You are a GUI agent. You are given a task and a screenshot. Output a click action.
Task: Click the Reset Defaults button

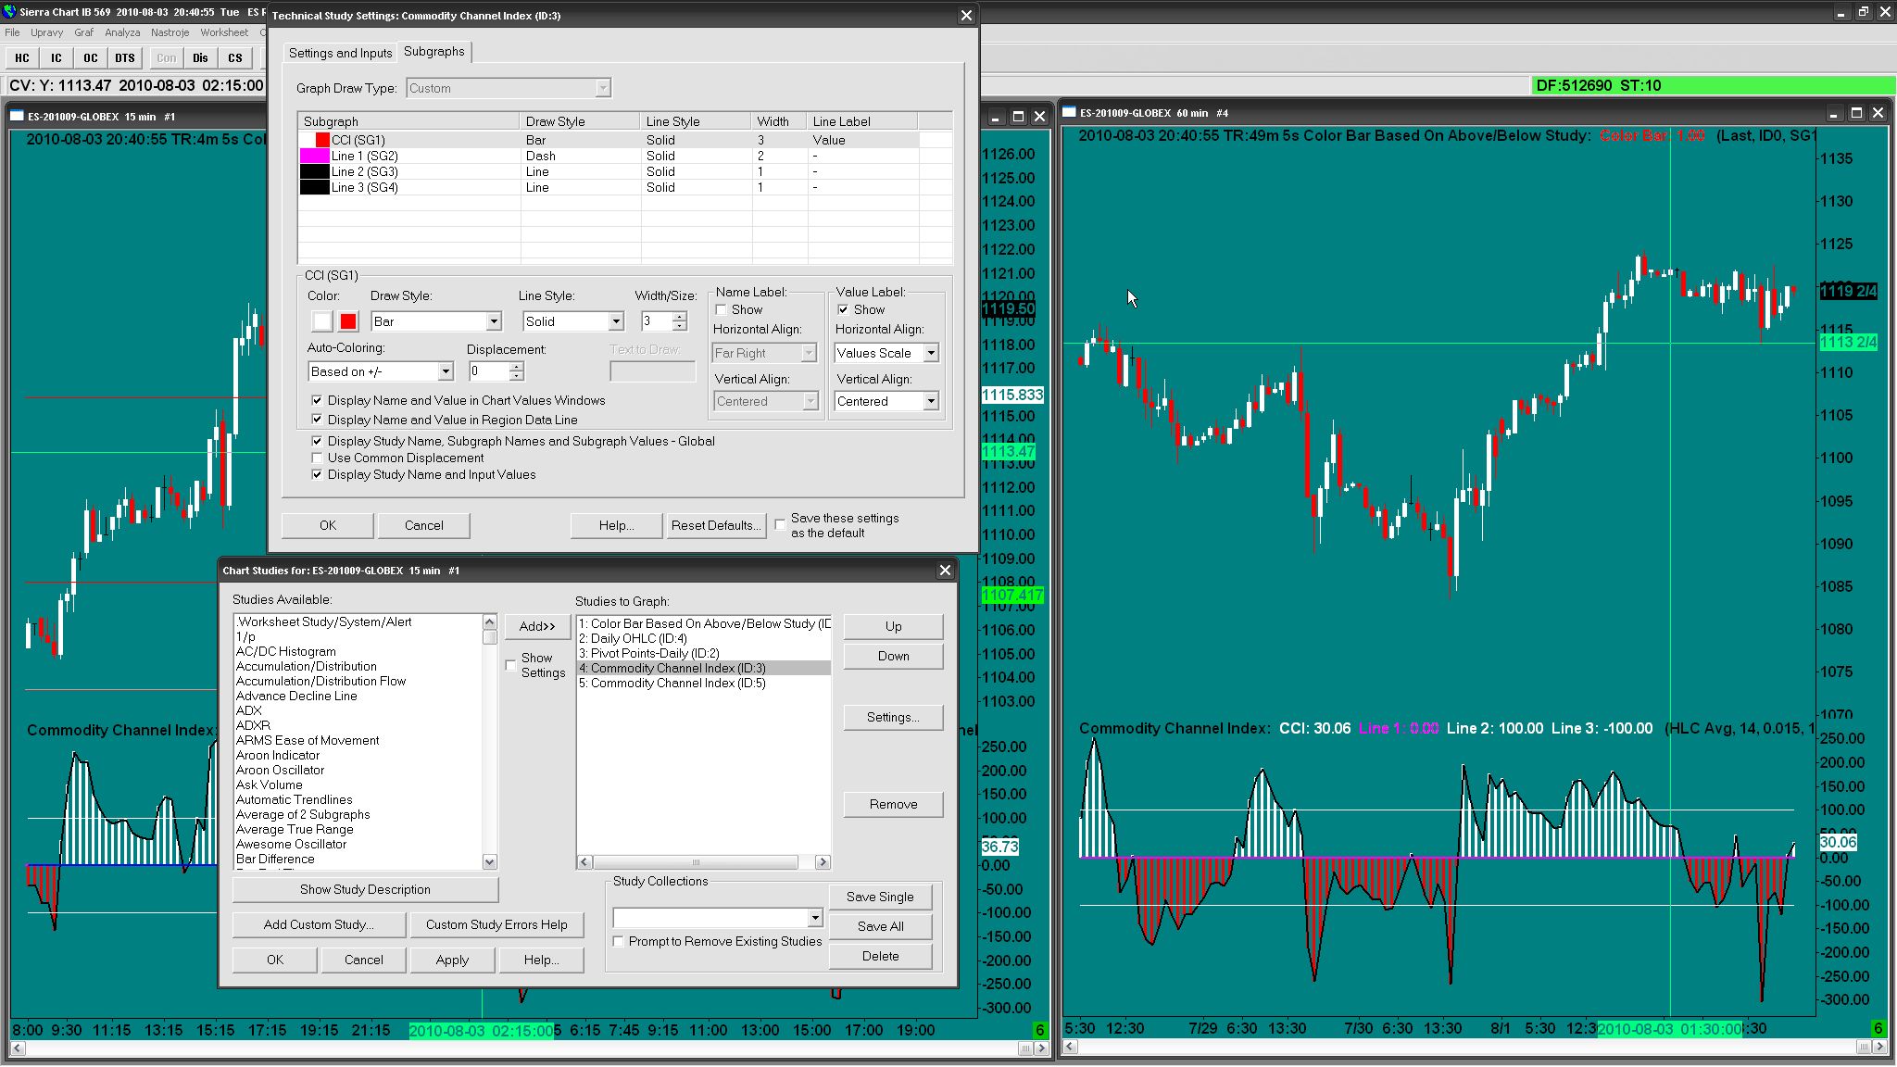point(716,525)
